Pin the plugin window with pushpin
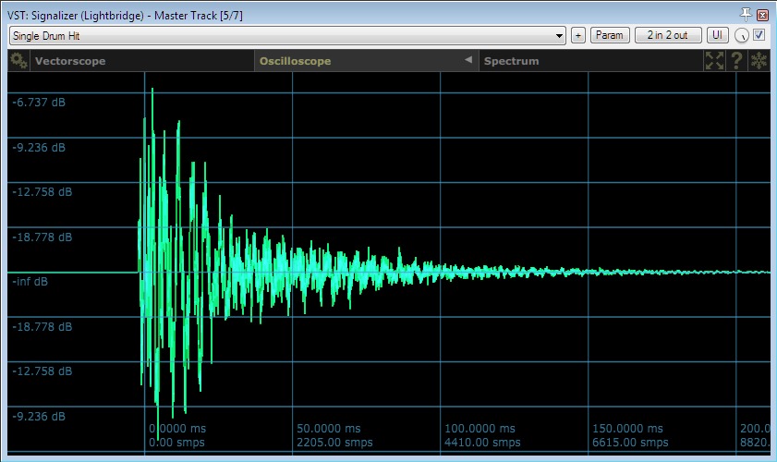 [747, 14]
